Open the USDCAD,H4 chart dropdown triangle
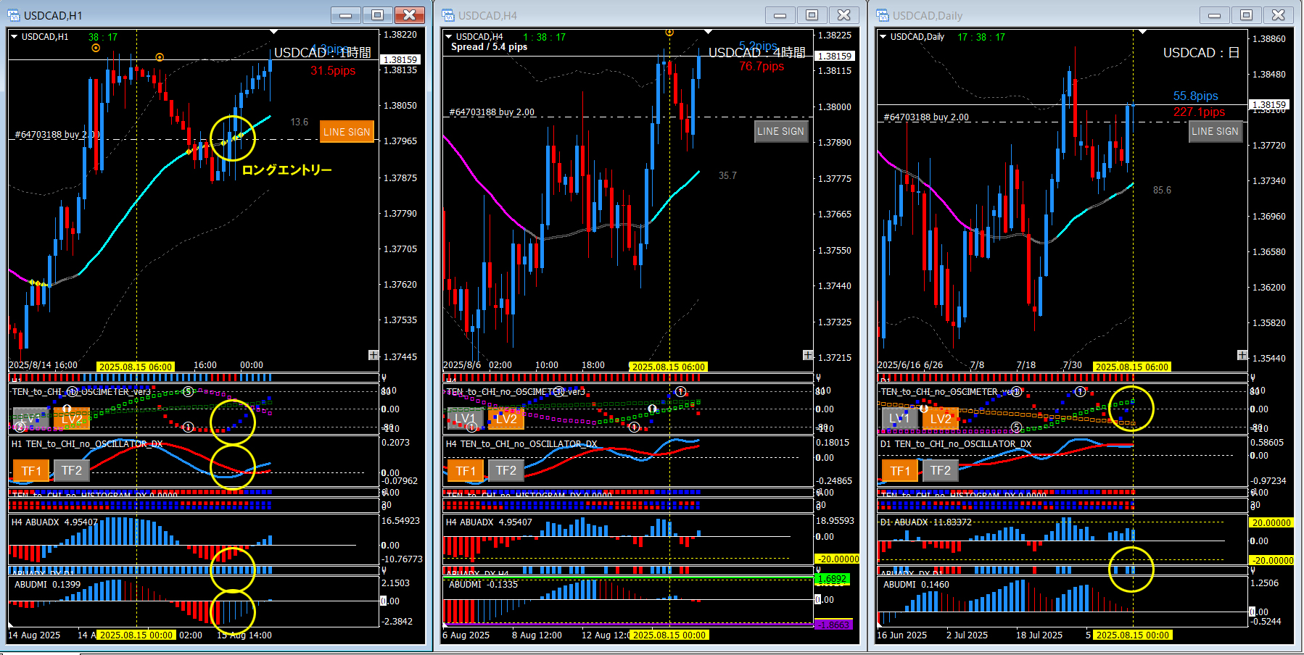This screenshot has width=1304, height=655. tap(448, 36)
